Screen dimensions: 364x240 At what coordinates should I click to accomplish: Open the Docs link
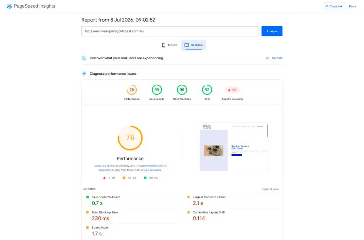tap(352, 6)
